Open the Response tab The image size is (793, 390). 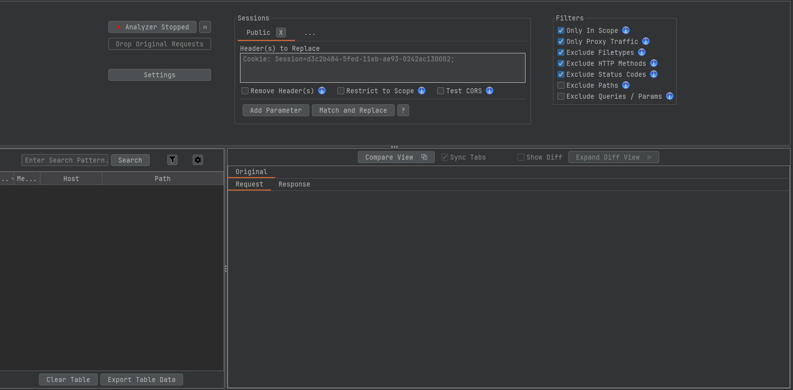(294, 184)
